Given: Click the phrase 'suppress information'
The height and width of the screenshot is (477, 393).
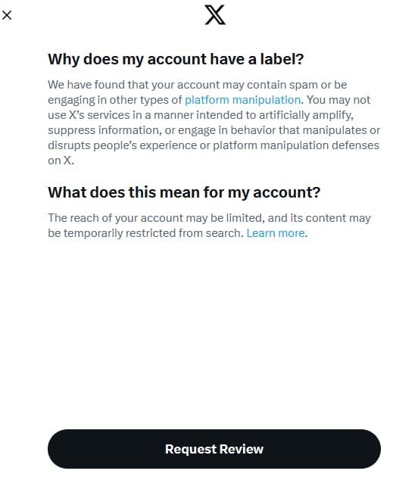Looking at the screenshot, I should (x=104, y=130).
